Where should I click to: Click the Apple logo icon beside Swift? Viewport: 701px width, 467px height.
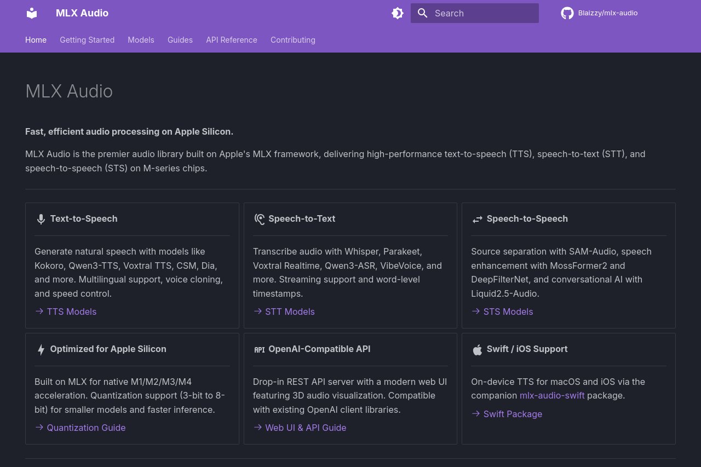[478, 349]
